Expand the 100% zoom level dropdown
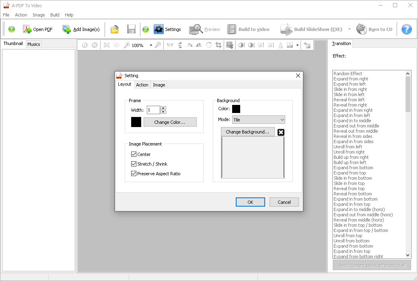This screenshot has height=281, width=418. [x=151, y=45]
